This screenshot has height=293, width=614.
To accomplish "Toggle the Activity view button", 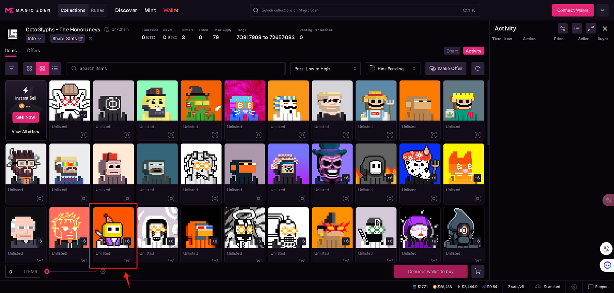I will [473, 51].
